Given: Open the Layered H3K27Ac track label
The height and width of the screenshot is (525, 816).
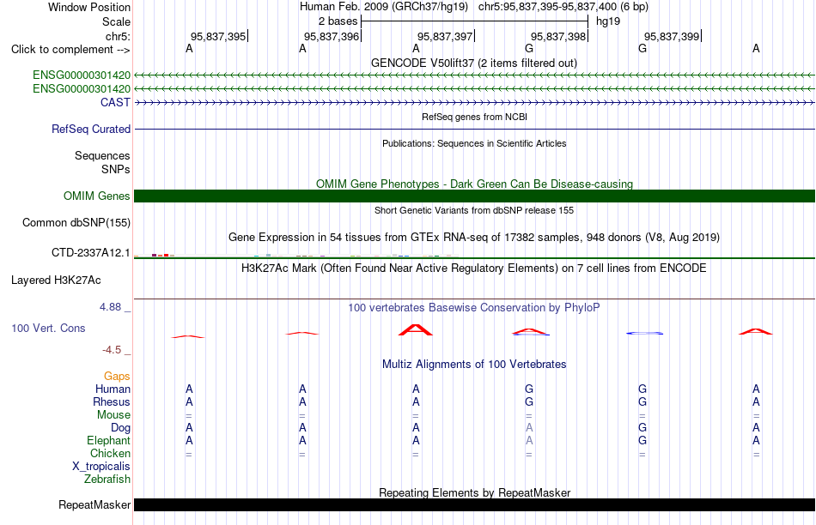Looking at the screenshot, I should pyautogui.click(x=56, y=281).
